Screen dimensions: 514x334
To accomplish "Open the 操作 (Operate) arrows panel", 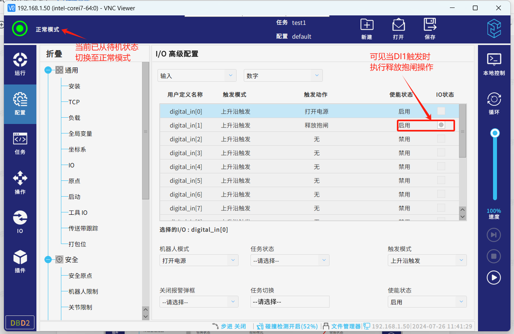I will [20, 182].
